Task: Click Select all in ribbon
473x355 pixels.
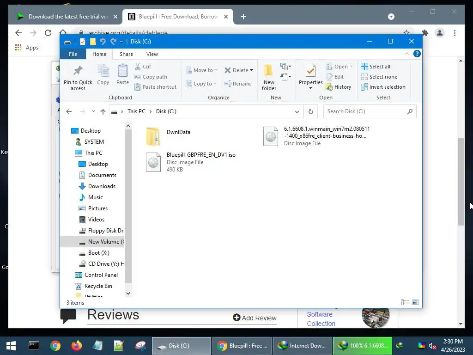Action: pos(376,67)
